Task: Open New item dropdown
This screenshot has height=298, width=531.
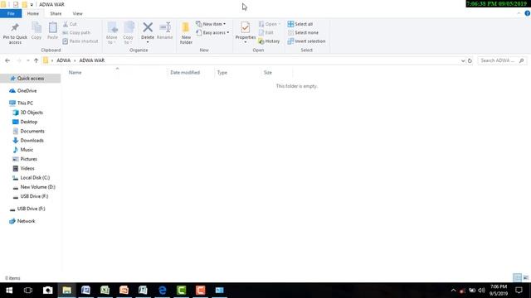Action: pyautogui.click(x=211, y=24)
